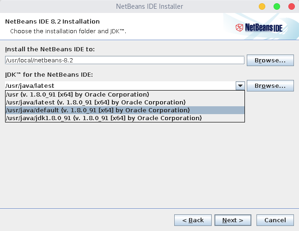Click the 'JDK for the NetBeans IDE:' label
The height and width of the screenshot is (231, 299).
point(49,75)
